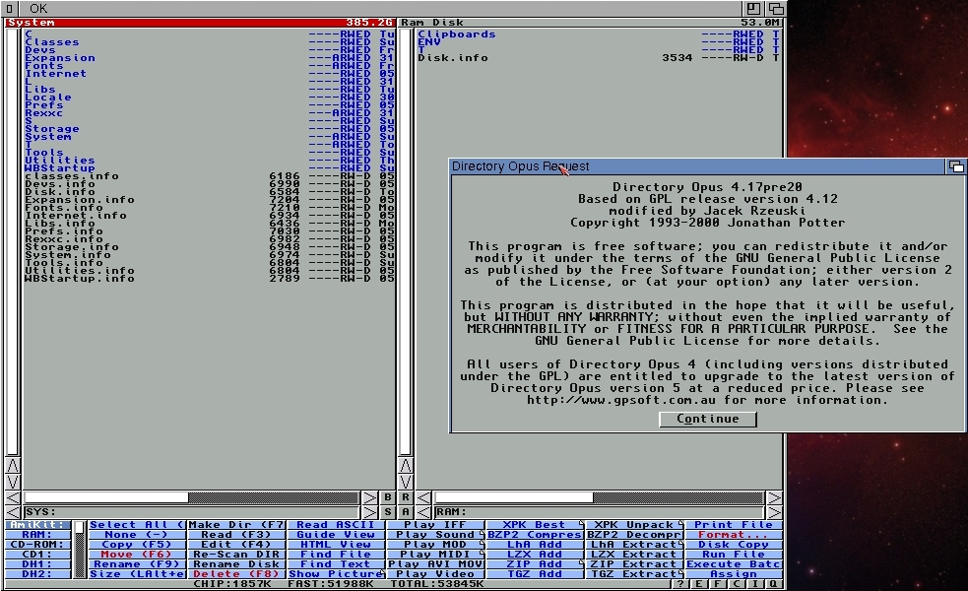Viewport: 968px width, 591px height.
Task: Click the Disk Copy button
Action: point(734,545)
